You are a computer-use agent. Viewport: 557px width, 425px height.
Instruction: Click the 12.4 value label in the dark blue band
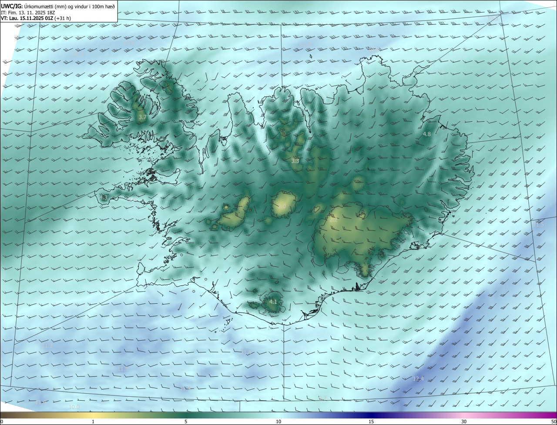point(418,379)
